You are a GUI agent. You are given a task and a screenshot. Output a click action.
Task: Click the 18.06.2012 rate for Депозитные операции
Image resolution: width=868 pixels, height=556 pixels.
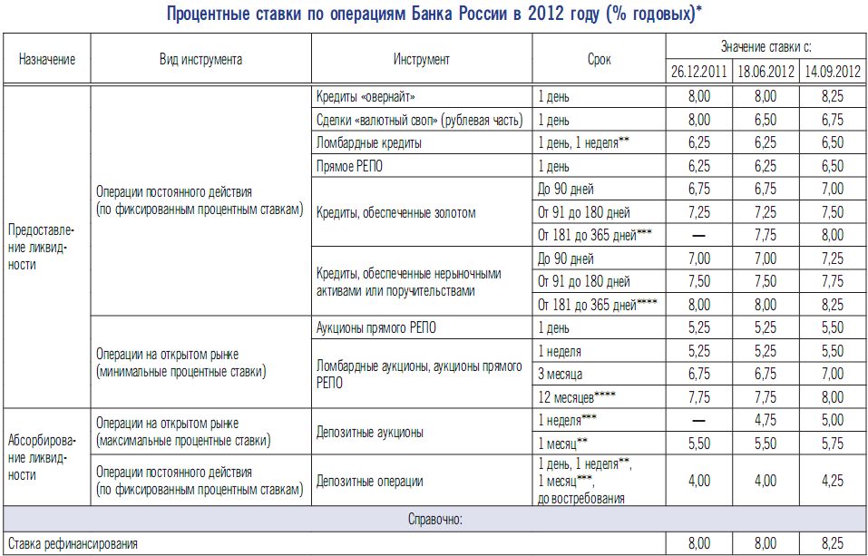pyautogui.click(x=766, y=481)
